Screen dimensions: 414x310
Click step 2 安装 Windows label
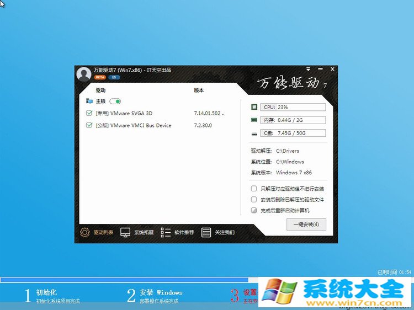tap(161, 292)
